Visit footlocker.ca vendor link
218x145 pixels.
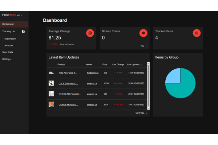coord(93,73)
